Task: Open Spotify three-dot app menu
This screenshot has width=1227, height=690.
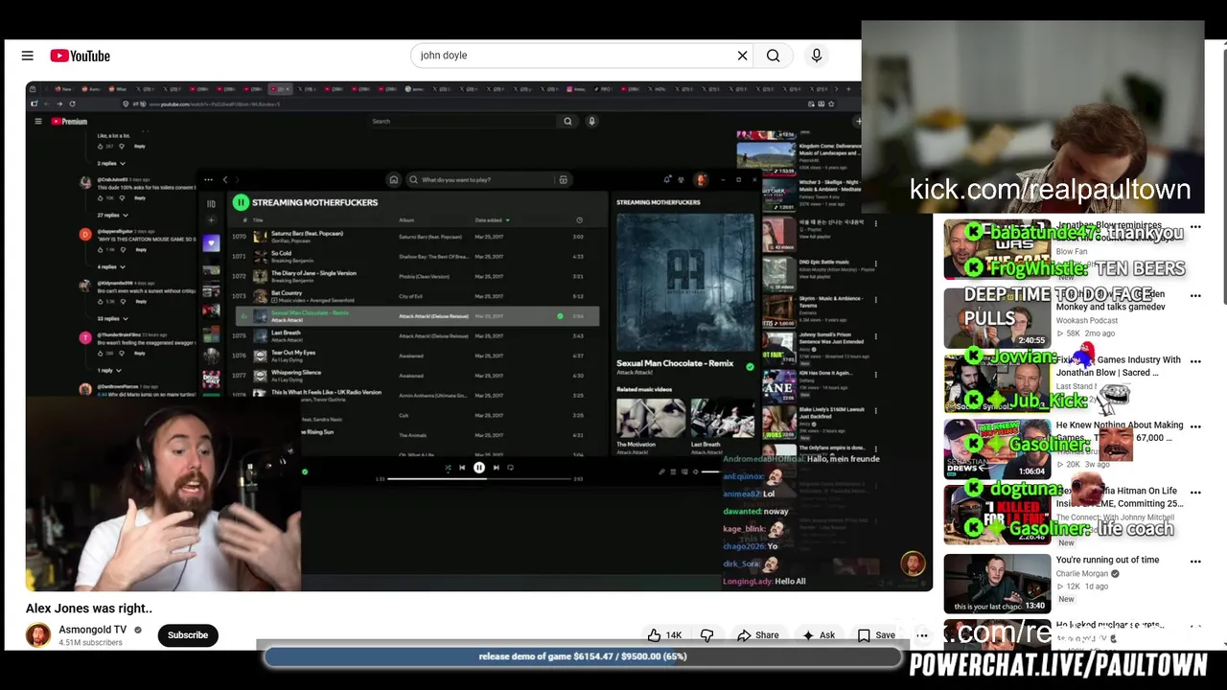Action: point(208,179)
